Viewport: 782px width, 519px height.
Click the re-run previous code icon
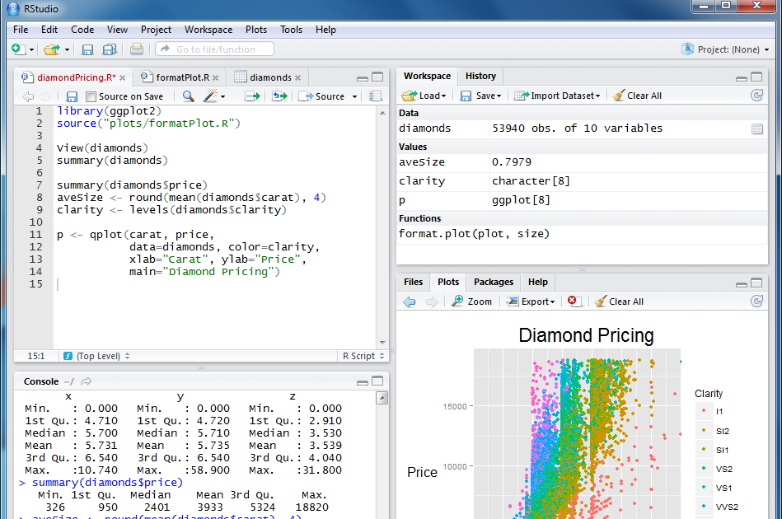tap(279, 96)
